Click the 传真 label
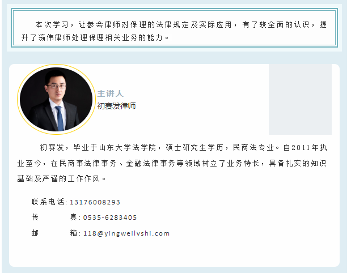 pyautogui.click(x=54, y=217)
